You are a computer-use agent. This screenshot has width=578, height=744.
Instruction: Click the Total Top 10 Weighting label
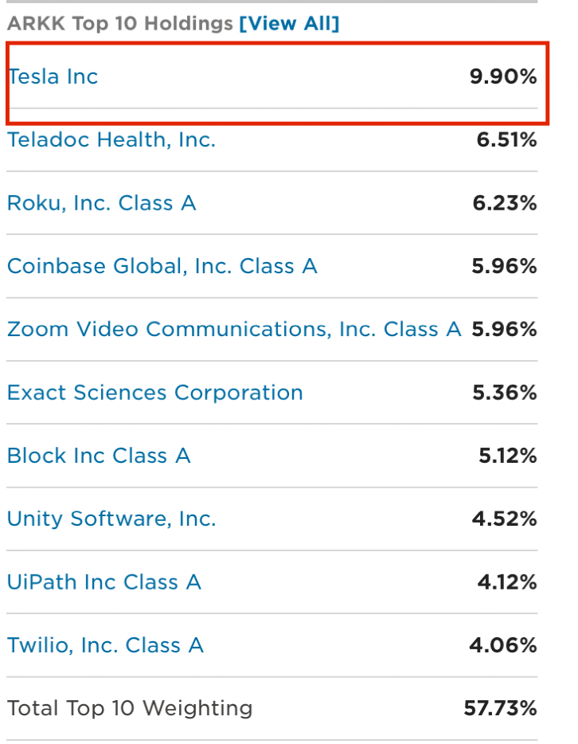pyautogui.click(x=129, y=708)
